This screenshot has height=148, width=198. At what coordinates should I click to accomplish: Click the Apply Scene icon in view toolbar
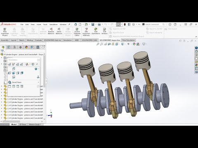[138, 44]
